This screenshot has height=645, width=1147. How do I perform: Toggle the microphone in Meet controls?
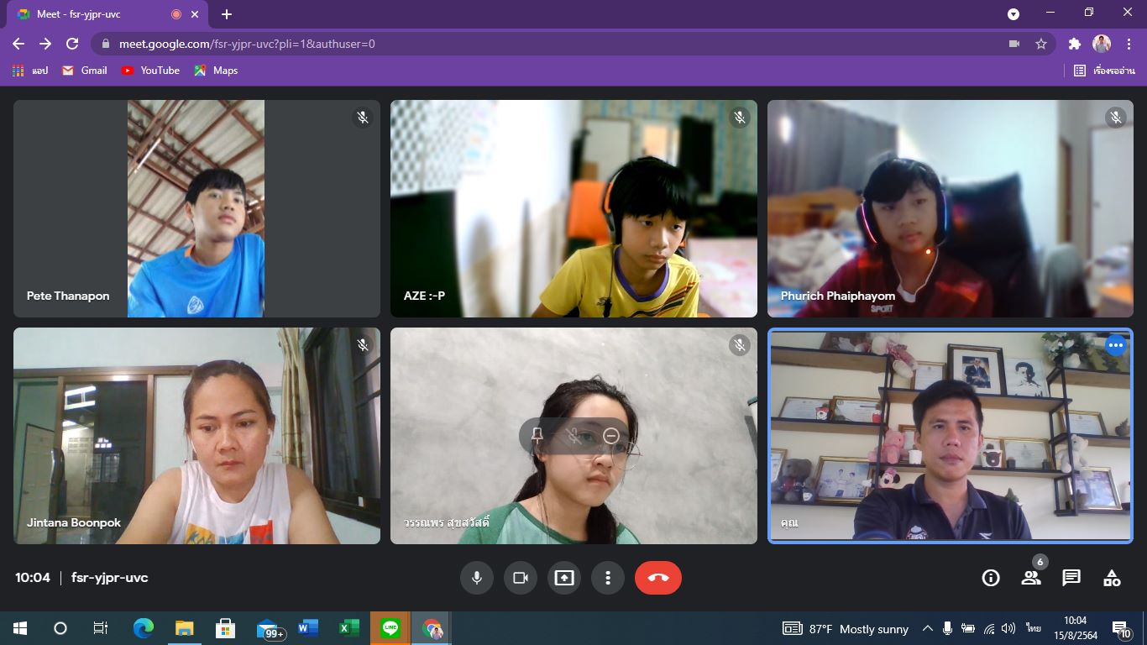coord(476,578)
